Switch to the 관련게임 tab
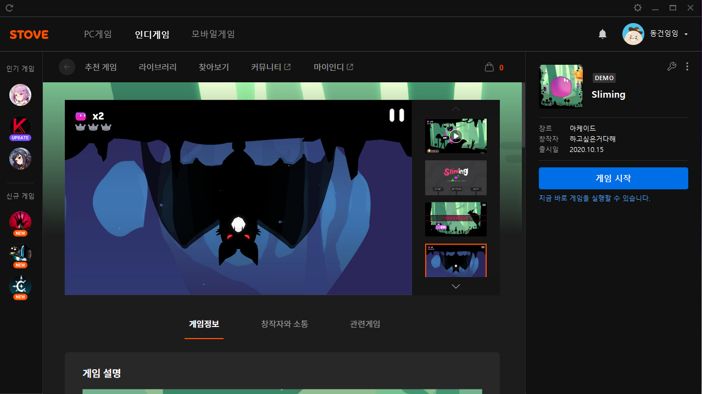This screenshot has width=702, height=394. point(365,324)
